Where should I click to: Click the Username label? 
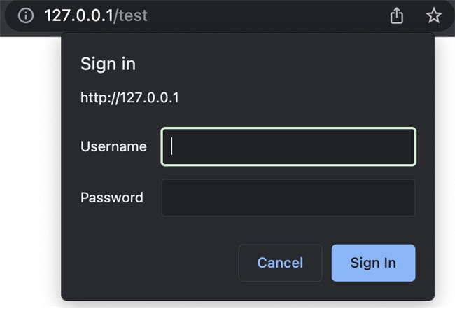click(x=113, y=146)
